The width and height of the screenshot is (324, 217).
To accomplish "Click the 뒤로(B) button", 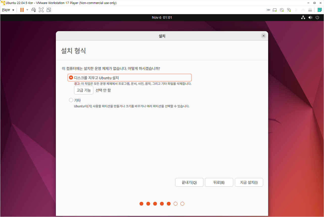I will 219,182.
